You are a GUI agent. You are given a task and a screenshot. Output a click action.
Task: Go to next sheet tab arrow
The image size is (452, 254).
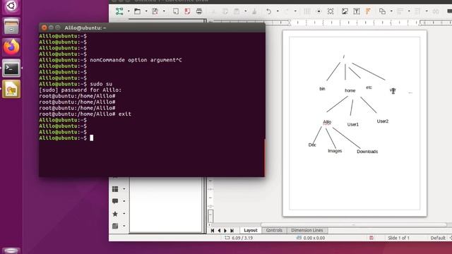coord(225,231)
